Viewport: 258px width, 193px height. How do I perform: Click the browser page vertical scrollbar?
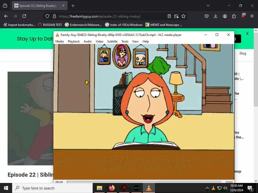(256, 70)
